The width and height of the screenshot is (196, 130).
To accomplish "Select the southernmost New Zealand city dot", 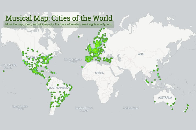I will tap(185, 111).
